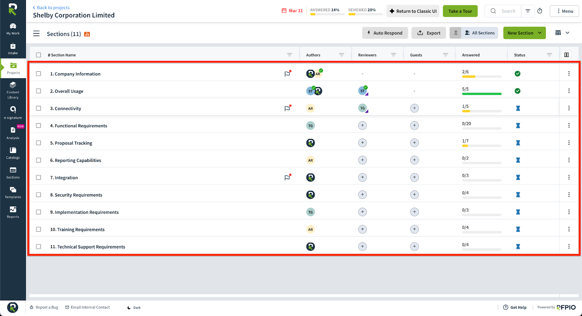Add reviewer to Functional Requirements row

362,125
